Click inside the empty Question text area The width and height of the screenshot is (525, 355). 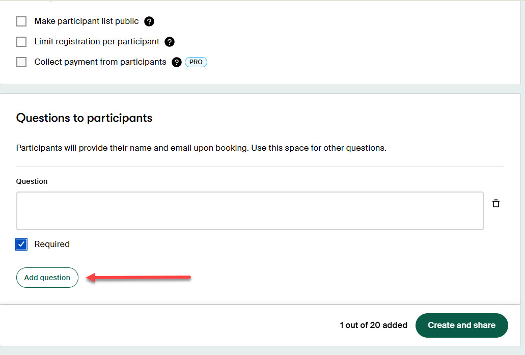coord(250,211)
